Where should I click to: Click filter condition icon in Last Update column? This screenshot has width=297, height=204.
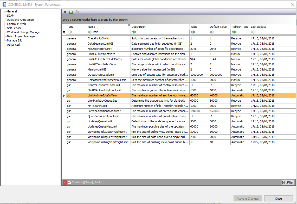click(253, 32)
